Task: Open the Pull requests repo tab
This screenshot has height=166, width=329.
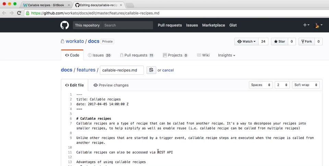Action: [137, 55]
